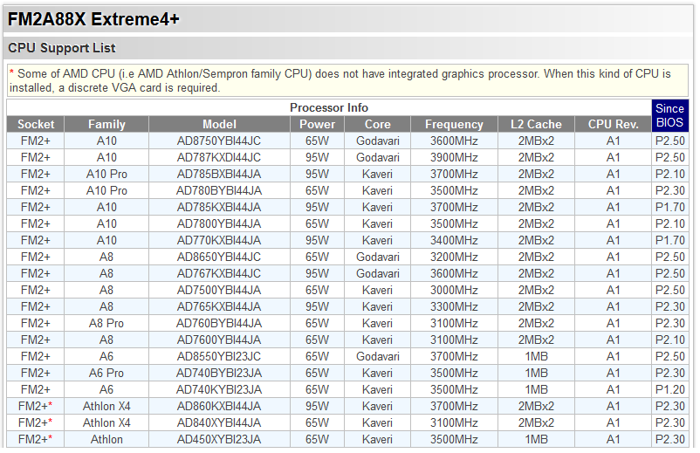This screenshot has height=453, width=700.
Task: Click Athlon family in AD450XYBI23JA row
Action: (106, 439)
